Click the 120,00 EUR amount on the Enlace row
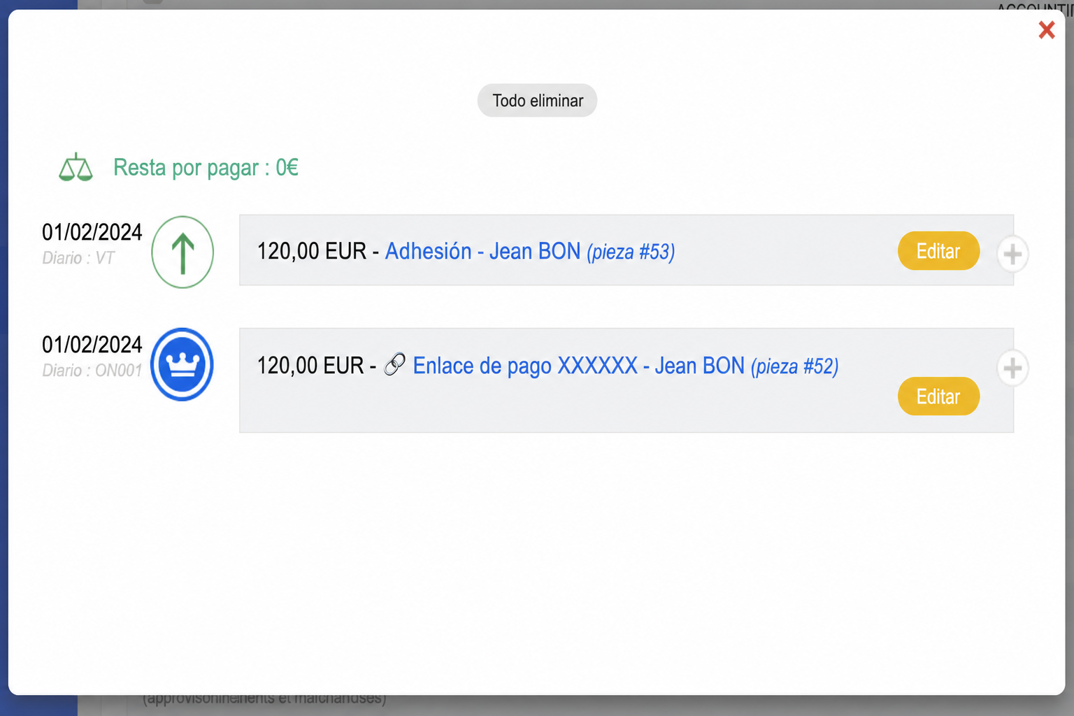The height and width of the screenshot is (716, 1074). tap(310, 366)
